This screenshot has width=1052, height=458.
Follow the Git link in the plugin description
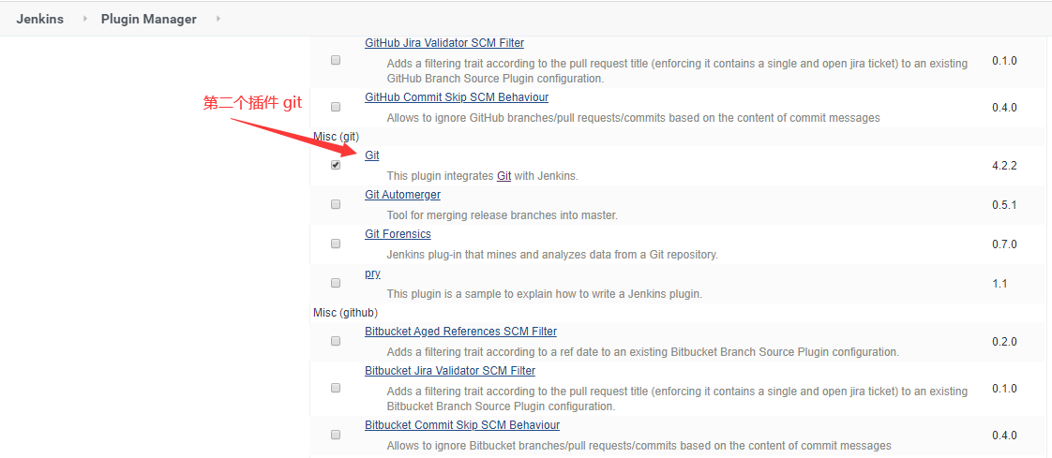[x=503, y=176]
